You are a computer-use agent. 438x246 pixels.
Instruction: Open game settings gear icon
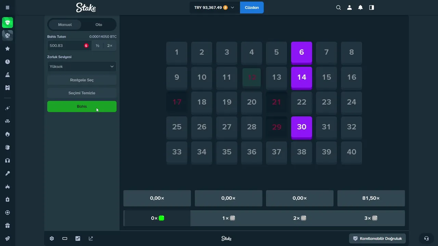pos(52,238)
